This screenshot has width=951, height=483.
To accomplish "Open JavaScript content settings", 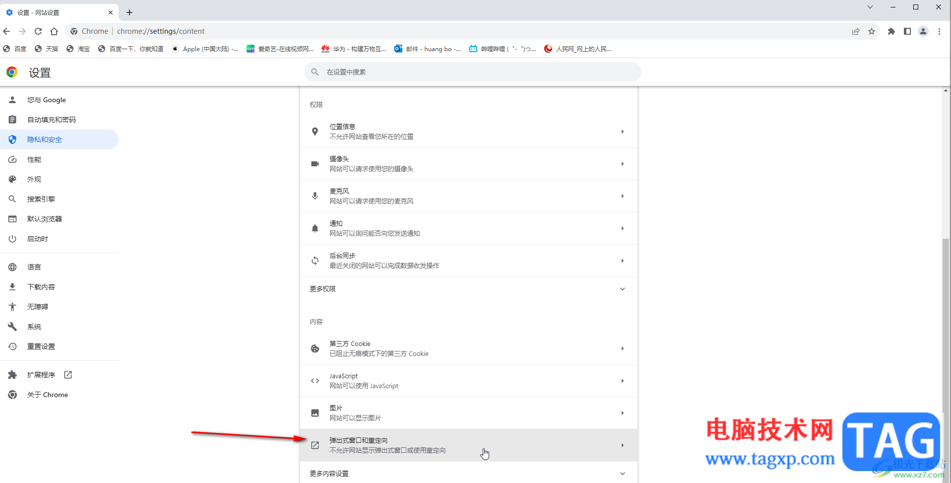I will coord(468,381).
